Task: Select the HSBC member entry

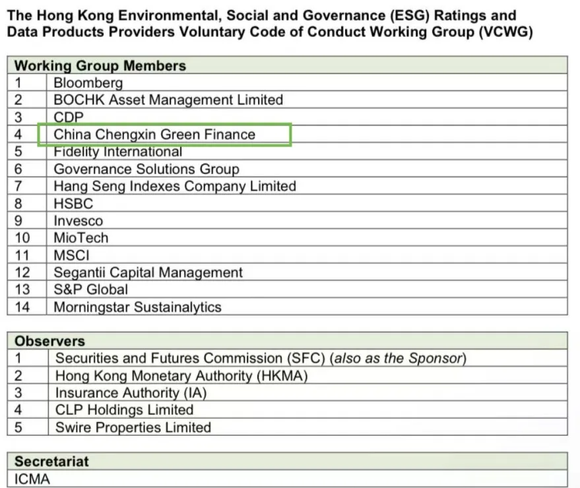Action: point(73,204)
